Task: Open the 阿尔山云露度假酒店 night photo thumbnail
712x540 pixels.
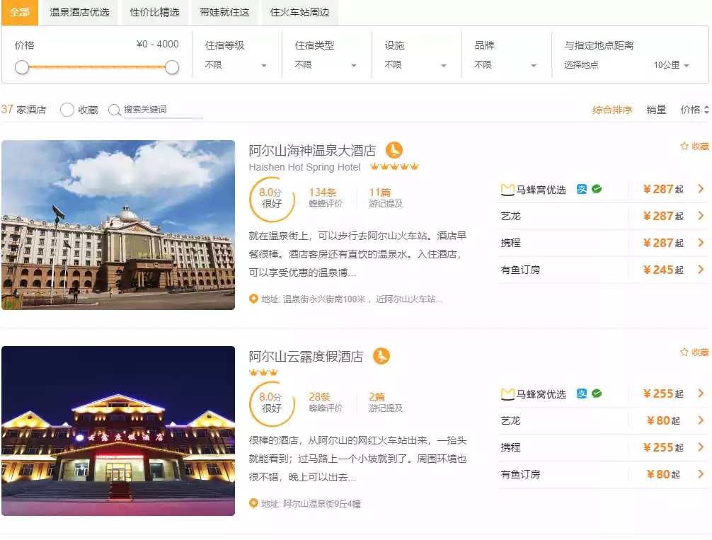Action: click(x=118, y=430)
